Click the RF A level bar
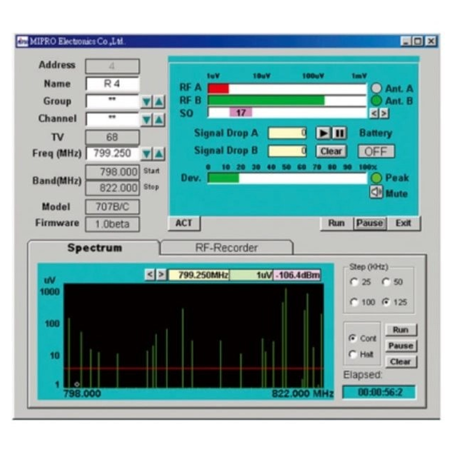Screen dimensions: 454x454 287,88
